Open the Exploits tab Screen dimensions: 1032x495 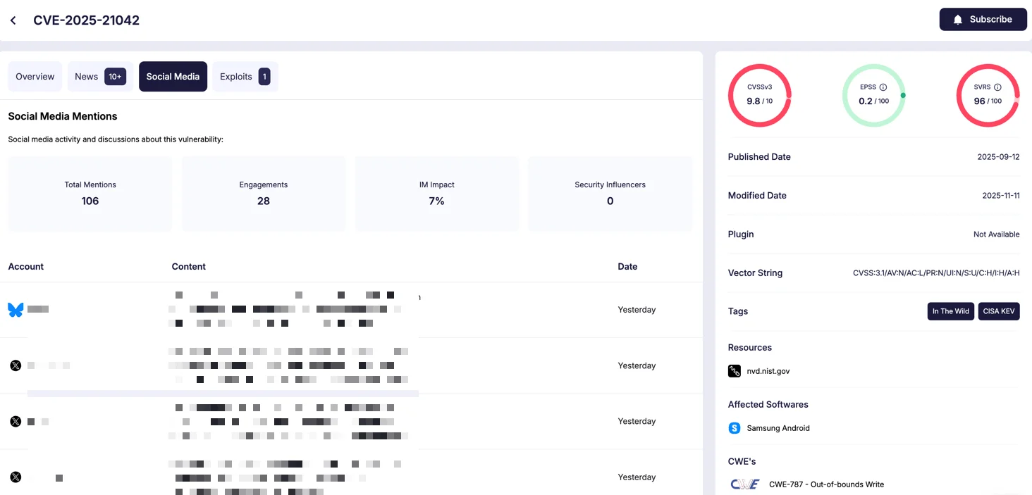click(x=245, y=77)
